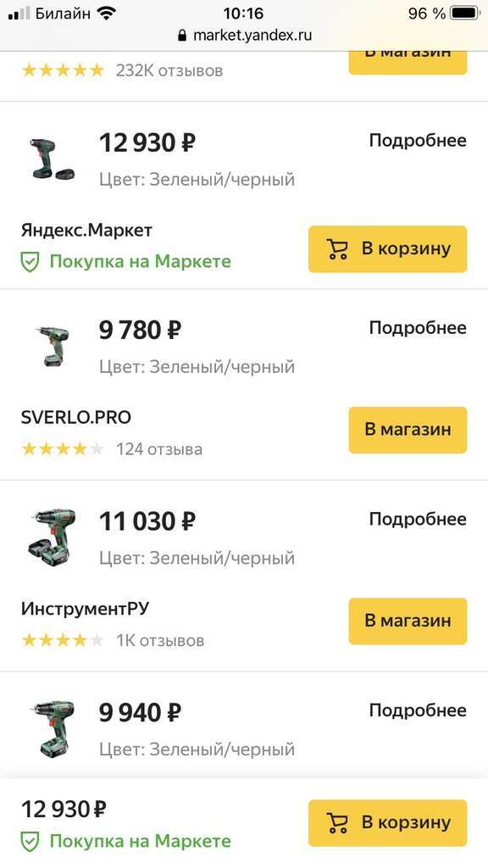Open the 11 030 ₽ drill product thumbnail

[x=51, y=535]
